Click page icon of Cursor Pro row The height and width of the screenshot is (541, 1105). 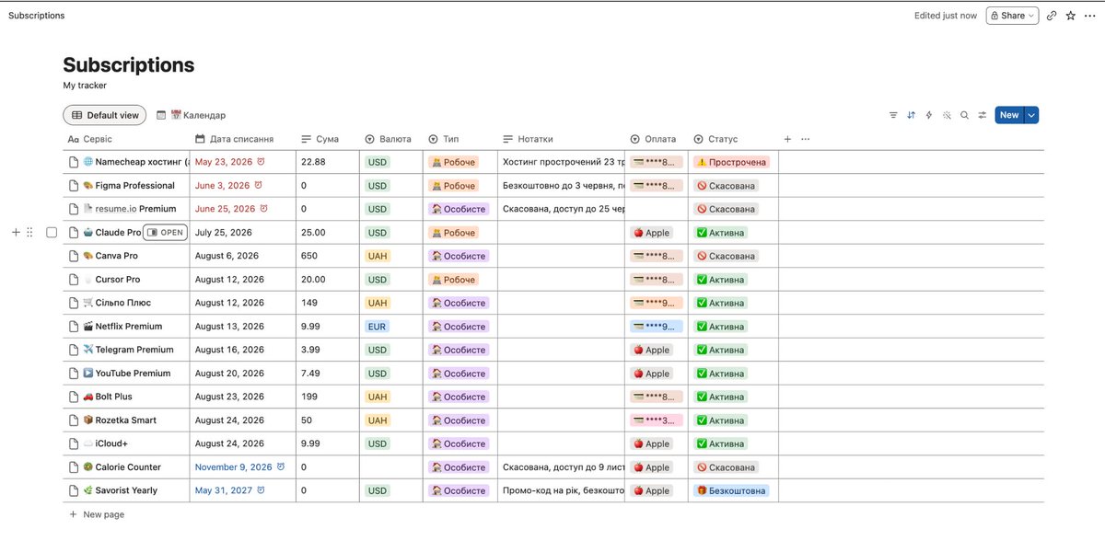75,280
